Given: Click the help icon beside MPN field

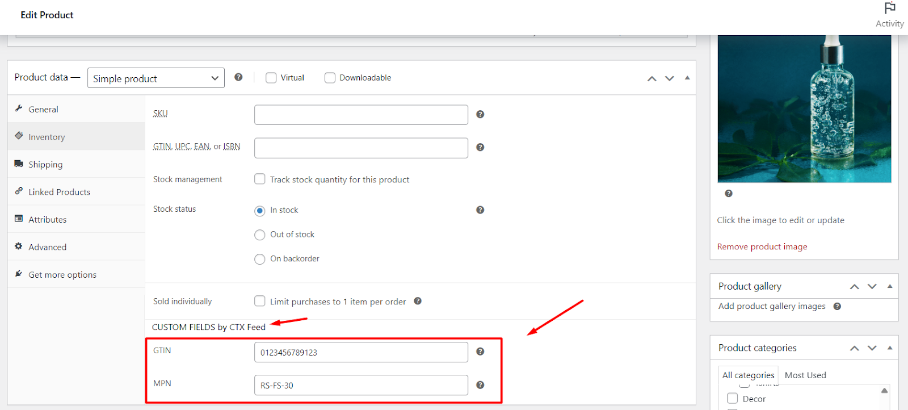Looking at the screenshot, I should pyautogui.click(x=480, y=385).
